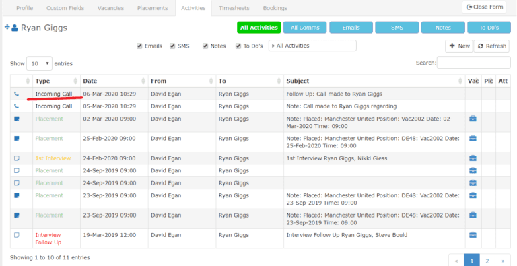
Task: Click the Vac column header
Action: [x=473, y=81]
